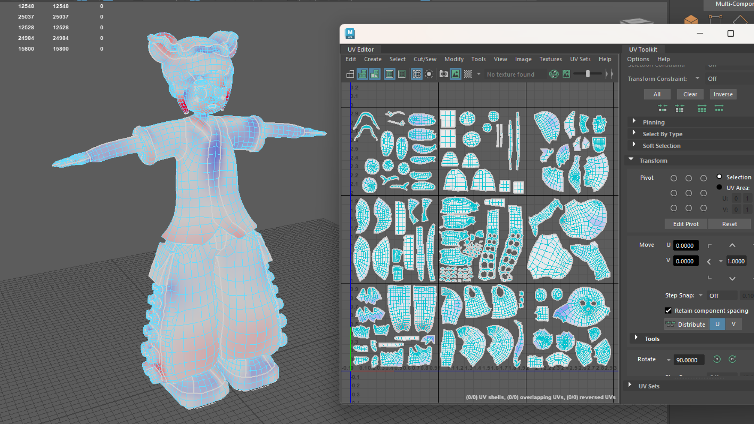The image size is (754, 424).
Task: Click the Clear selection button
Action: point(690,94)
